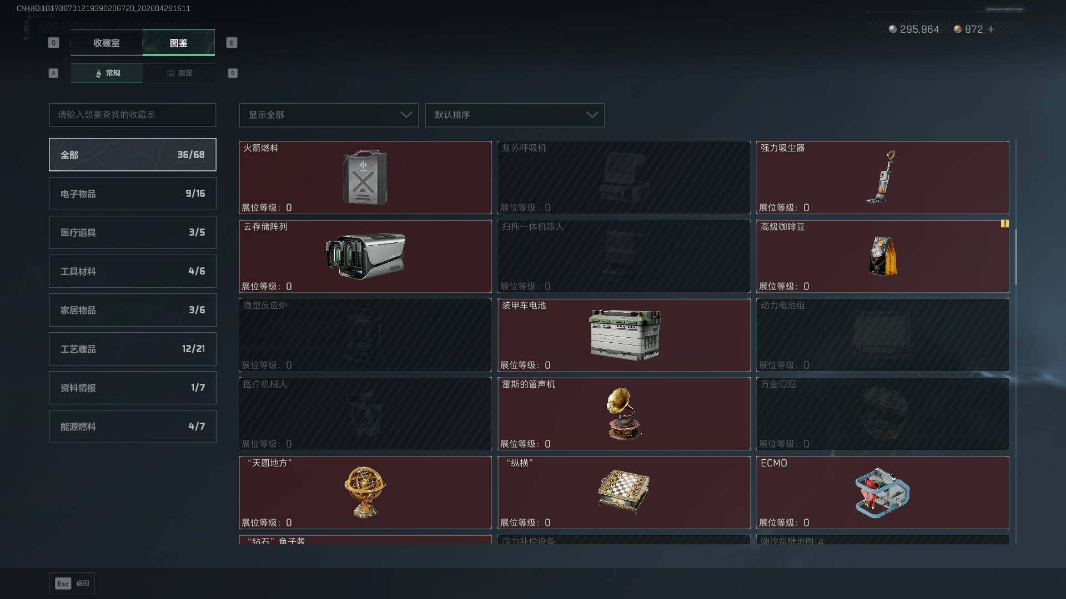
Task: Click the collection list vertical scrollbar
Action: (x=1015, y=256)
